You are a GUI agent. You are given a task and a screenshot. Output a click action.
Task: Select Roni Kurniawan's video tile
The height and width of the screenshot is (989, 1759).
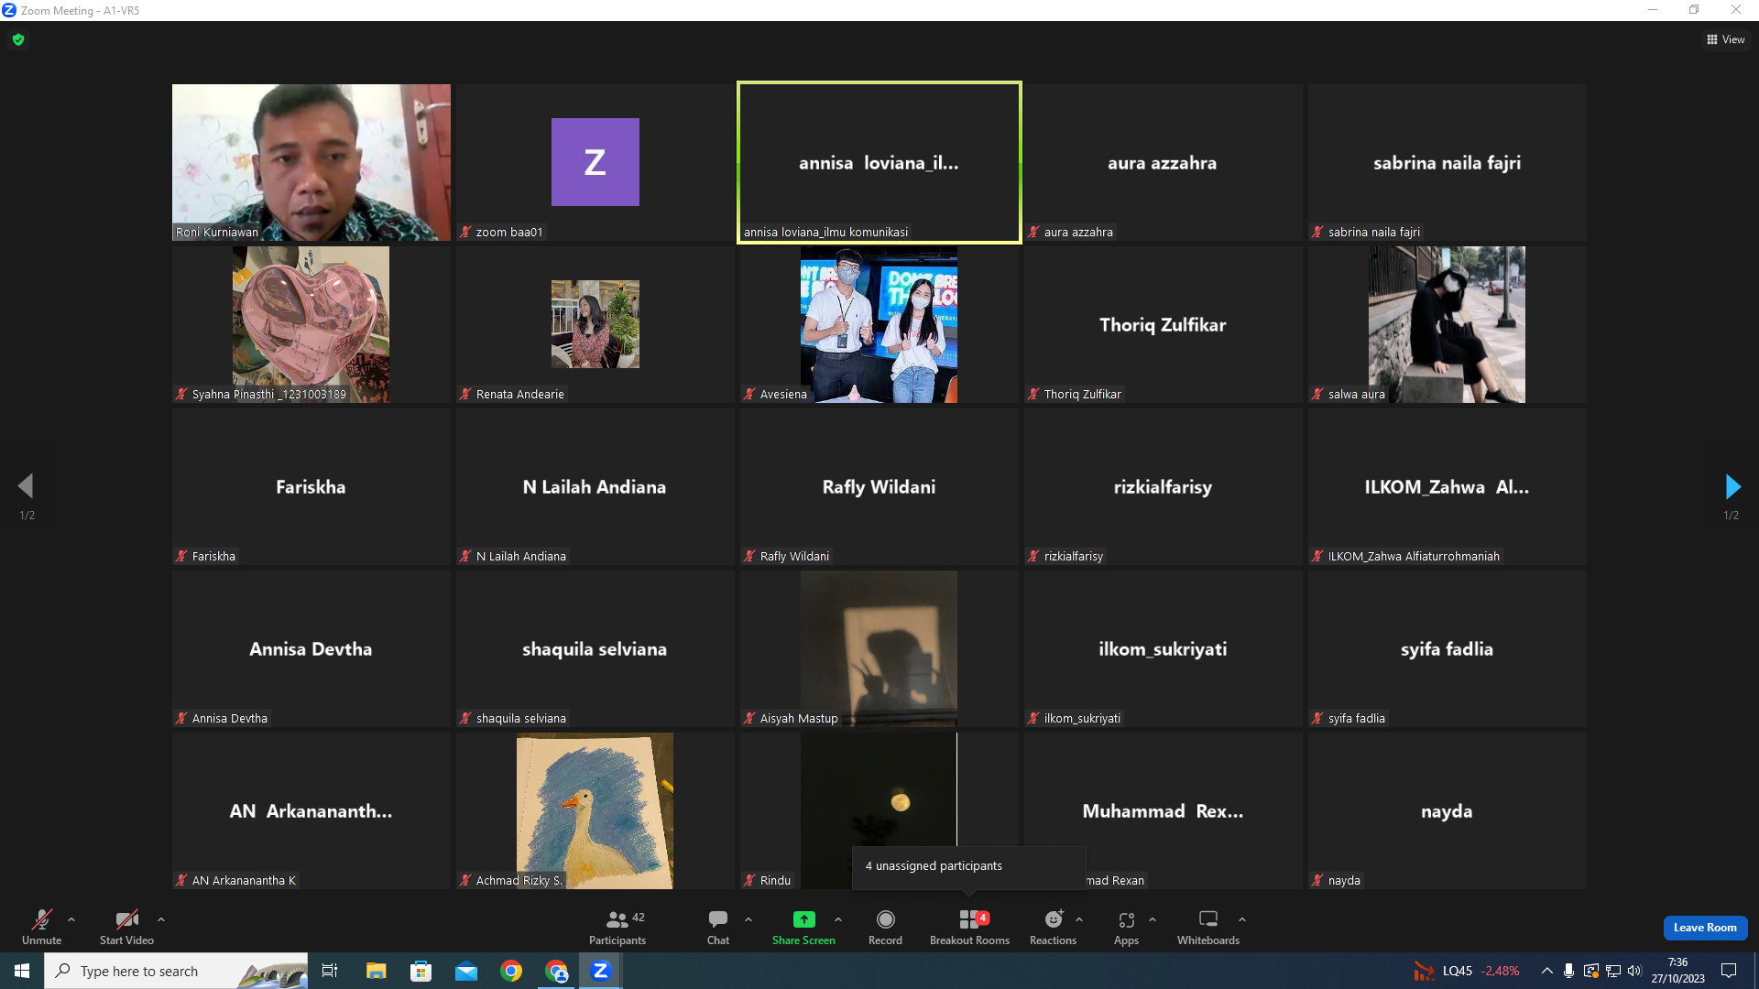[x=311, y=162]
